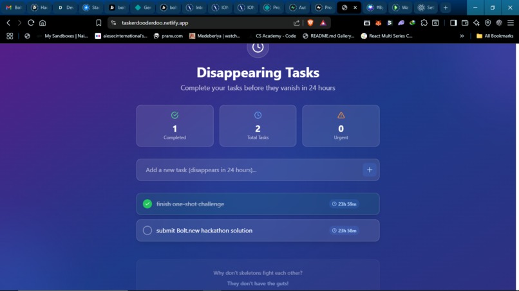Switch to the Wa browser tab
The image size is (519, 291).
[400, 8]
